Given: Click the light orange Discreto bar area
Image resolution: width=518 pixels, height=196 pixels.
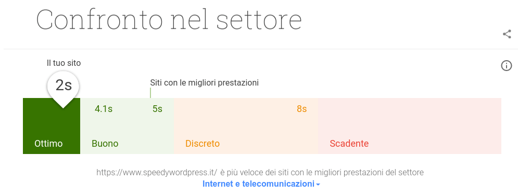Looking at the screenshot, I should [246, 126].
